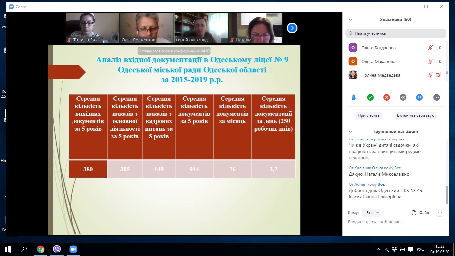The height and width of the screenshot is (256, 455).
Task: Click the red 'no' cross reaction
Action: (x=387, y=97)
